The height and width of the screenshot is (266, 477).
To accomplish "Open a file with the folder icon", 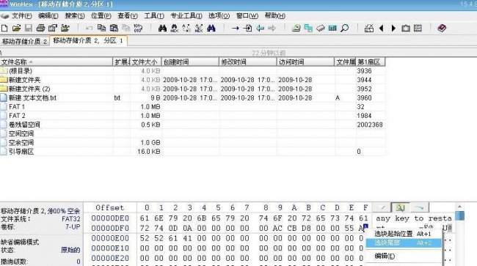I will [16, 29].
